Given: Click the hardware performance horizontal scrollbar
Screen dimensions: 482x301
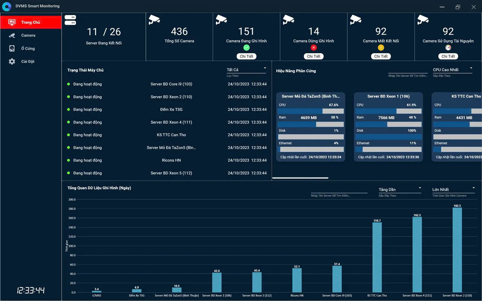Looking at the screenshot, I should (x=300, y=178).
